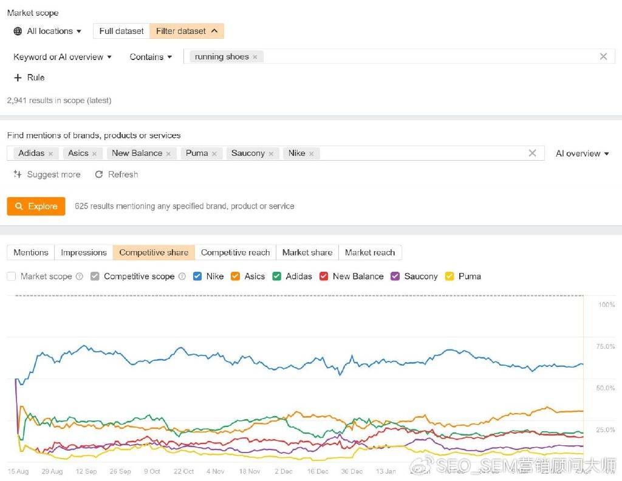
Task: Refresh the brand suggestions
Action: tap(117, 174)
